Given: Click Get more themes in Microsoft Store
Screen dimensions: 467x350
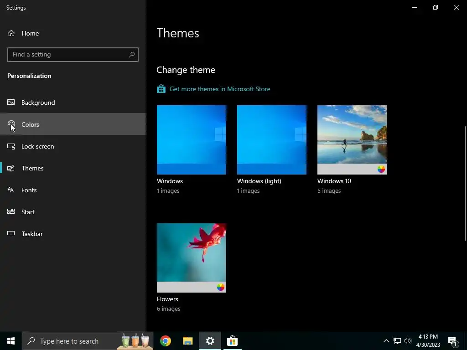Looking at the screenshot, I should click(x=220, y=89).
